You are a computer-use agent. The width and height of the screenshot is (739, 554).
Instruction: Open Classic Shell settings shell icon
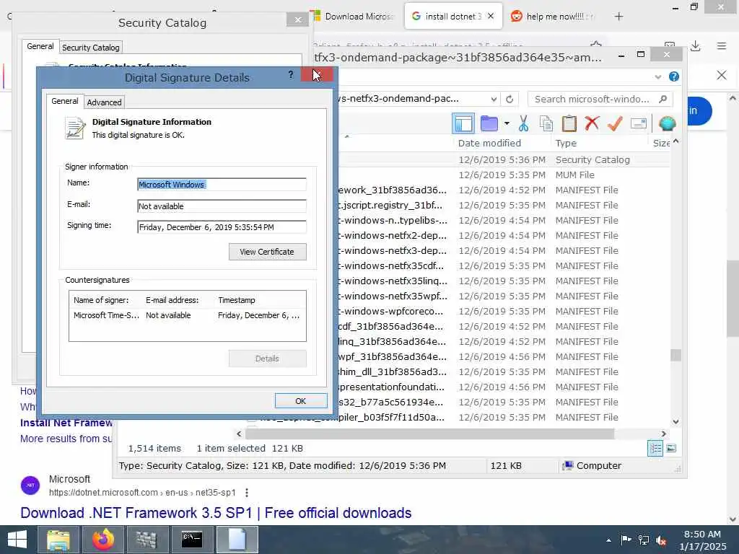(x=668, y=124)
